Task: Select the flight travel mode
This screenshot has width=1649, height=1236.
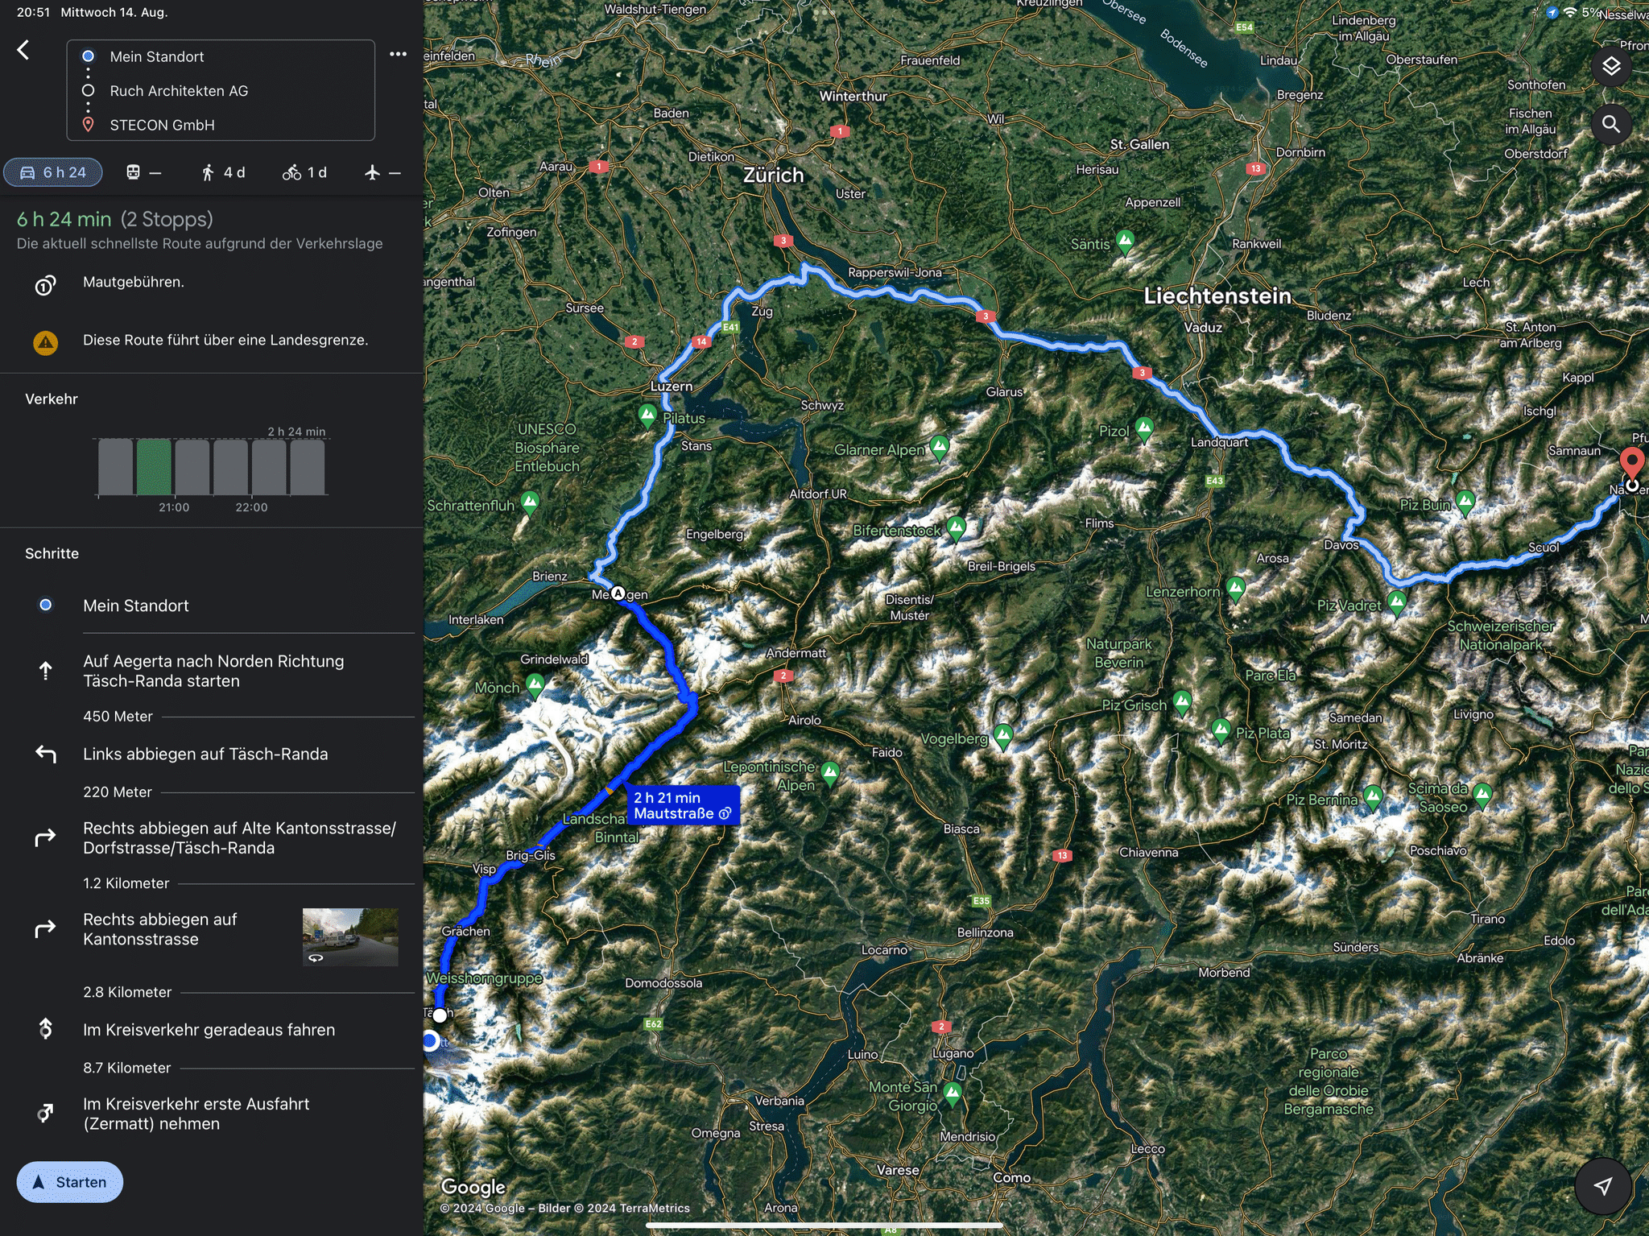Action: [382, 172]
